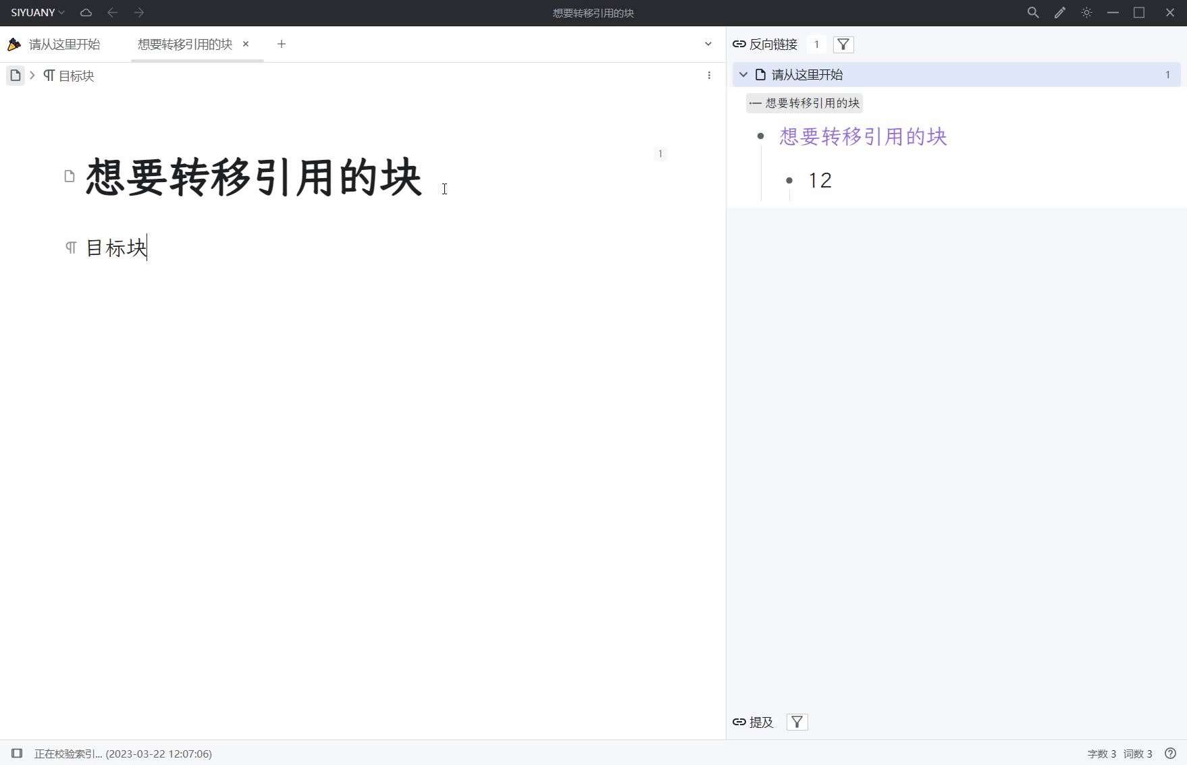This screenshot has width=1187, height=765.
Task: Click the filter icon beside 提及
Action: point(797,722)
